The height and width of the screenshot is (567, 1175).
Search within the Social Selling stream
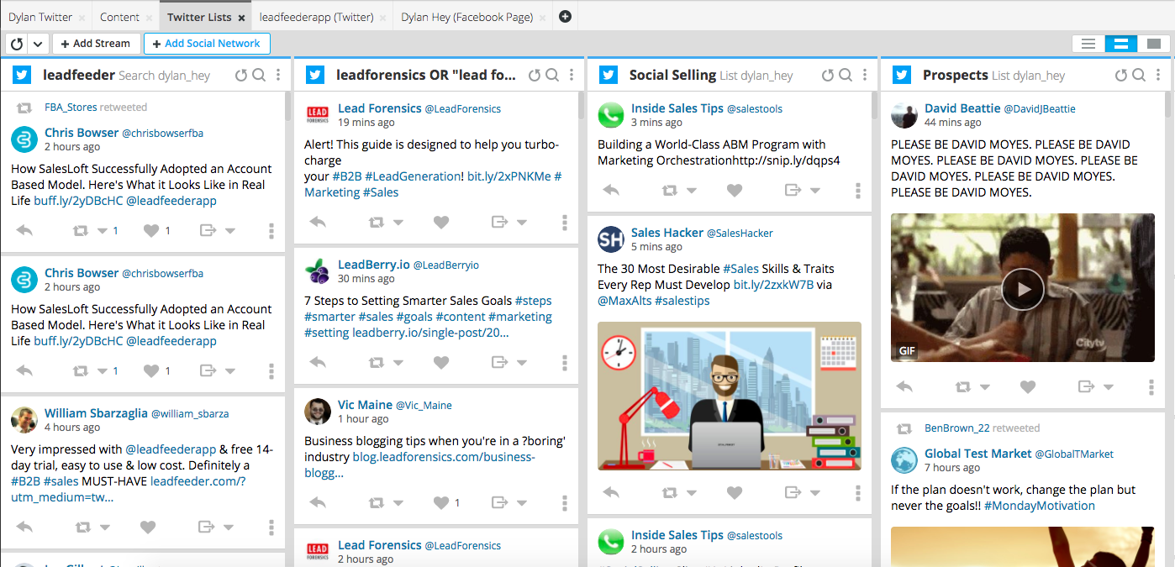pyautogui.click(x=846, y=76)
